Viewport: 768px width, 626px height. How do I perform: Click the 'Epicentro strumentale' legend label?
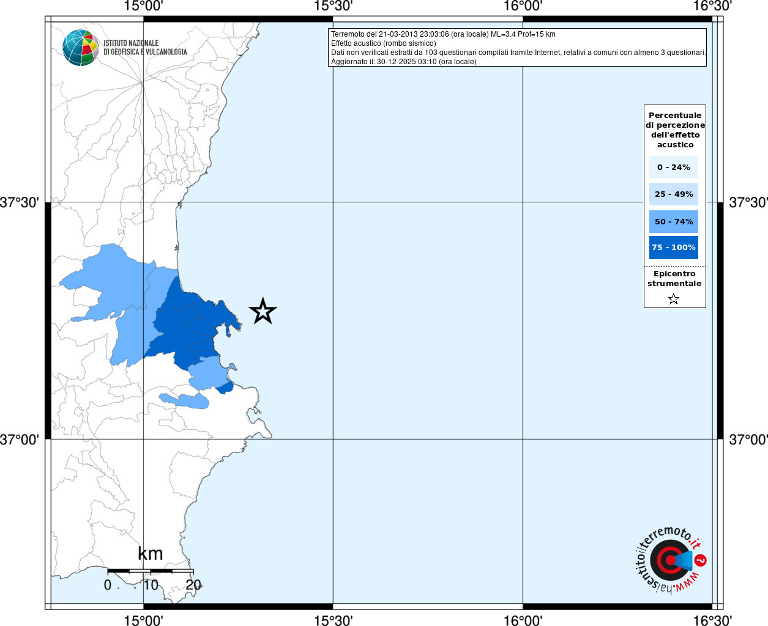tap(674, 279)
